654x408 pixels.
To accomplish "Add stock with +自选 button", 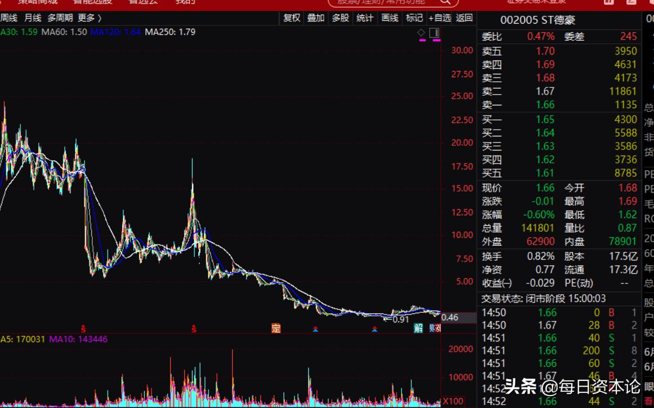I will point(440,18).
